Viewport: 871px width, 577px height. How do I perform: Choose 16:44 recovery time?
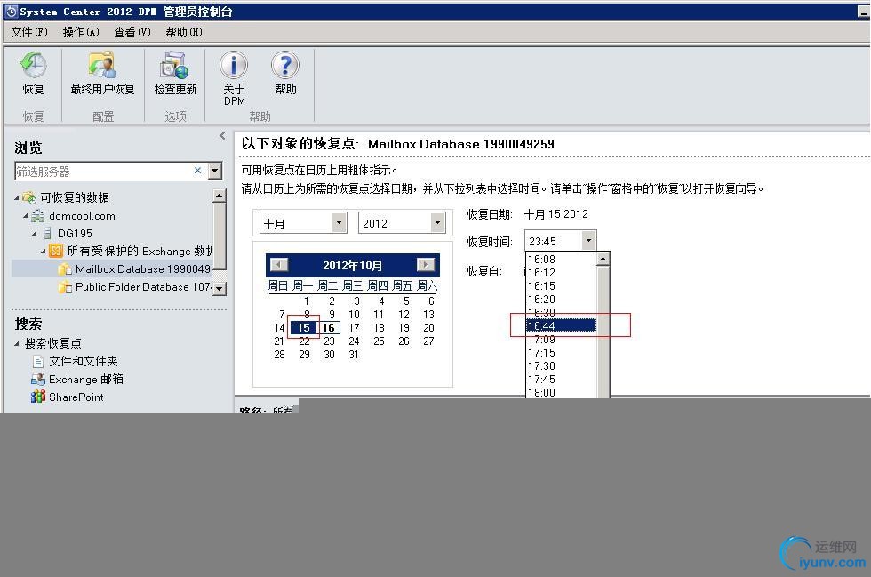(x=561, y=325)
